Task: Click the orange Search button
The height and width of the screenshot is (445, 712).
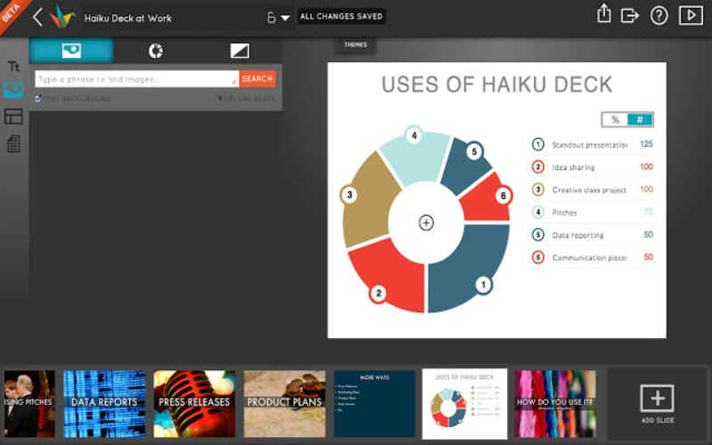Action: click(x=257, y=79)
